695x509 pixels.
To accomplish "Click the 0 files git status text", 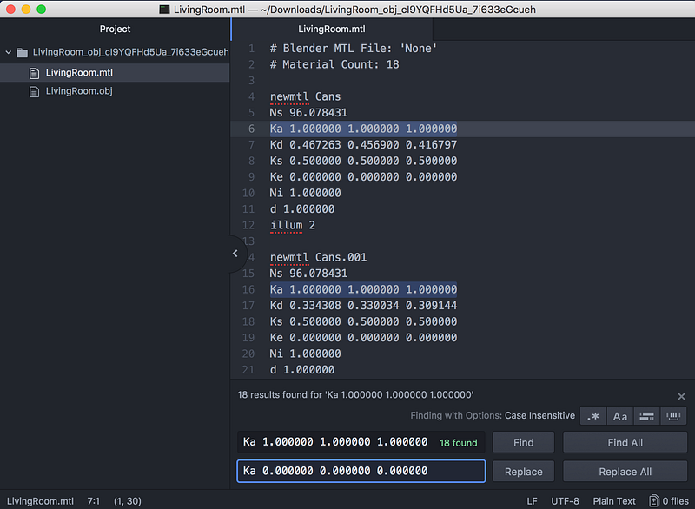I will (676, 501).
